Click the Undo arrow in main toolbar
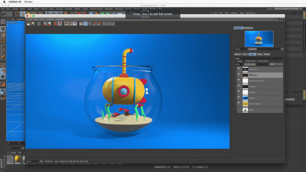306x172 pixels. click(x=4, y=14)
